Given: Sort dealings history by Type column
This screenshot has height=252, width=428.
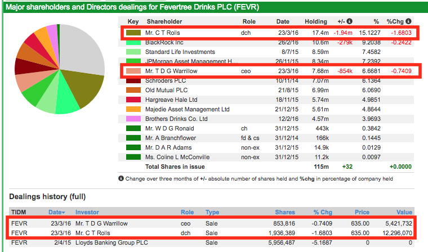Looking at the screenshot, I should pos(212,212).
